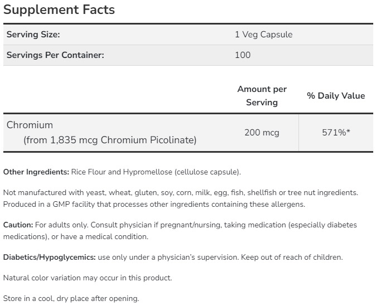The width and height of the screenshot is (376, 306).
Task: Click the Diabetics/Hypoglycemics bold label
Action: [x=49, y=257]
